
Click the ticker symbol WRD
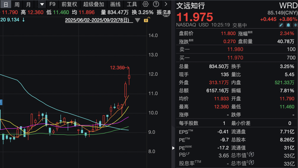click(x=288, y=6)
